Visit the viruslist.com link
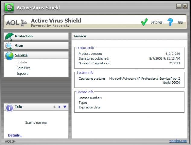Image resolution: width=191 pixels, height=145 pixels. [178, 141]
